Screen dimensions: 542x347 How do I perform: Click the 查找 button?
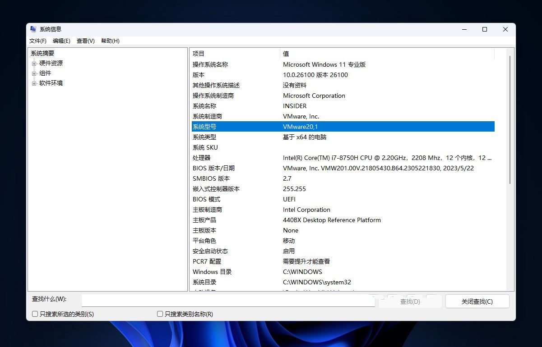pyautogui.click(x=410, y=301)
